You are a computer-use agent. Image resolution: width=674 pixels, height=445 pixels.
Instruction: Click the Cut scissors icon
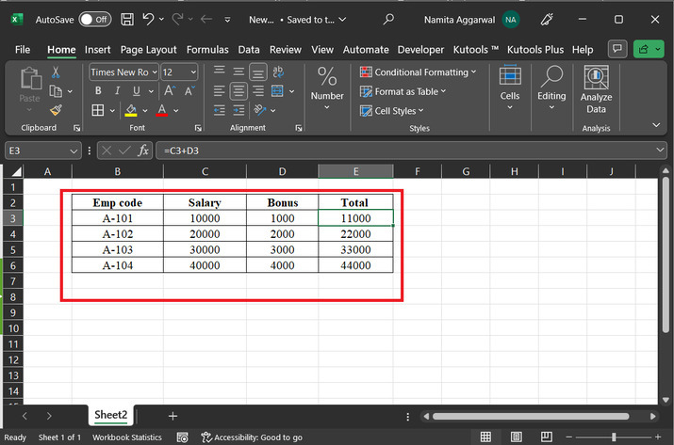tap(57, 72)
